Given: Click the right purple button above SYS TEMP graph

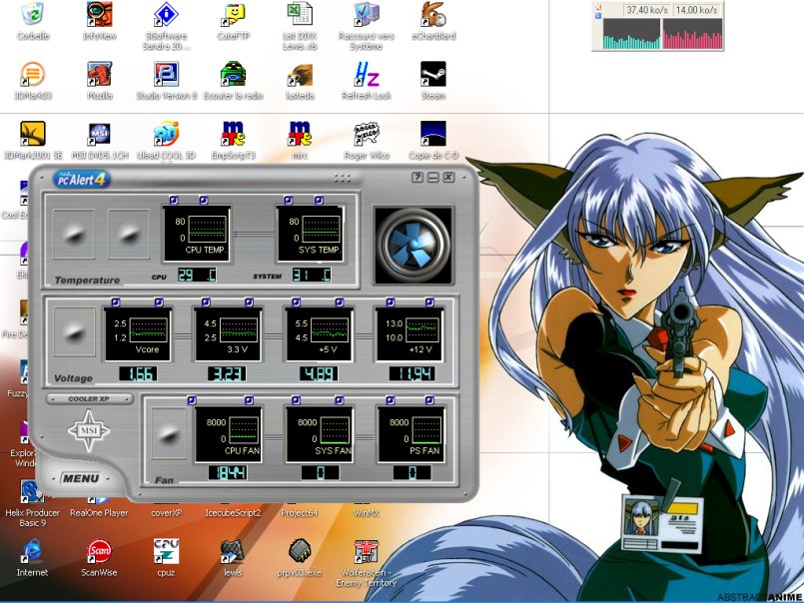Looking at the screenshot, I should pyautogui.click(x=319, y=200).
